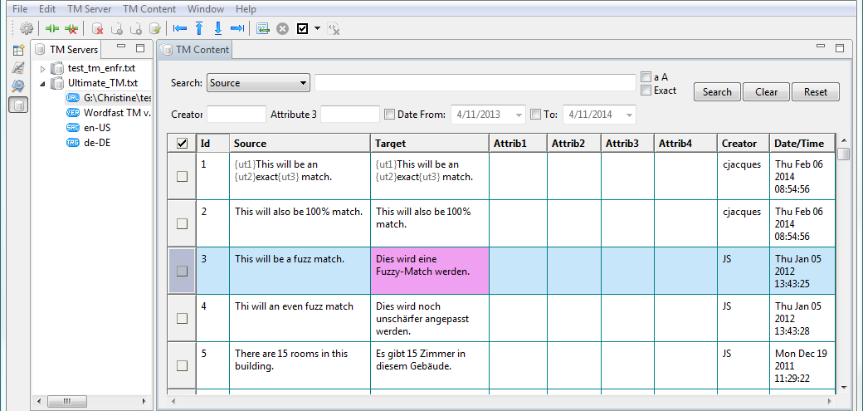This screenshot has height=411, width=863.
Task: Enable the 'a A' case-sensitive checkbox
Action: coord(646,77)
